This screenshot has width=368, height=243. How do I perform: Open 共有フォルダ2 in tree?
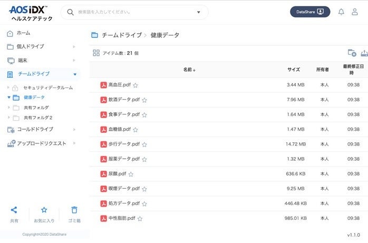pyautogui.click(x=38, y=118)
